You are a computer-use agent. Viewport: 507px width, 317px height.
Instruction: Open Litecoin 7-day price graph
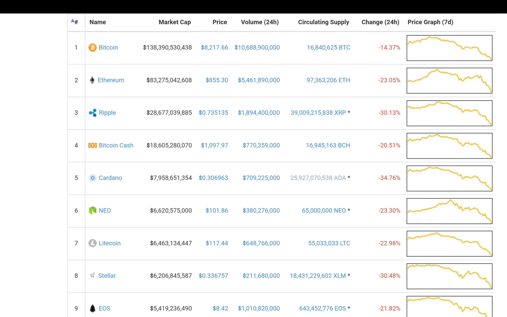[x=450, y=244]
